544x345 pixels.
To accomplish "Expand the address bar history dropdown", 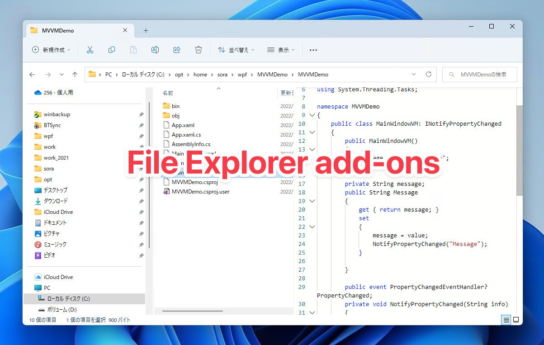I will point(414,75).
